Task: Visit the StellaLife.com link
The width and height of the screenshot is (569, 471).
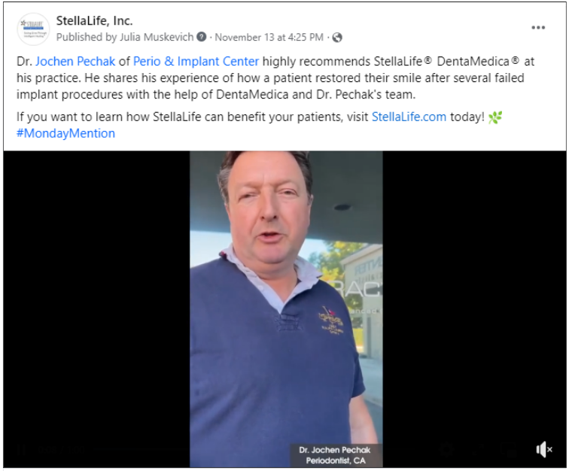Action: tap(409, 117)
